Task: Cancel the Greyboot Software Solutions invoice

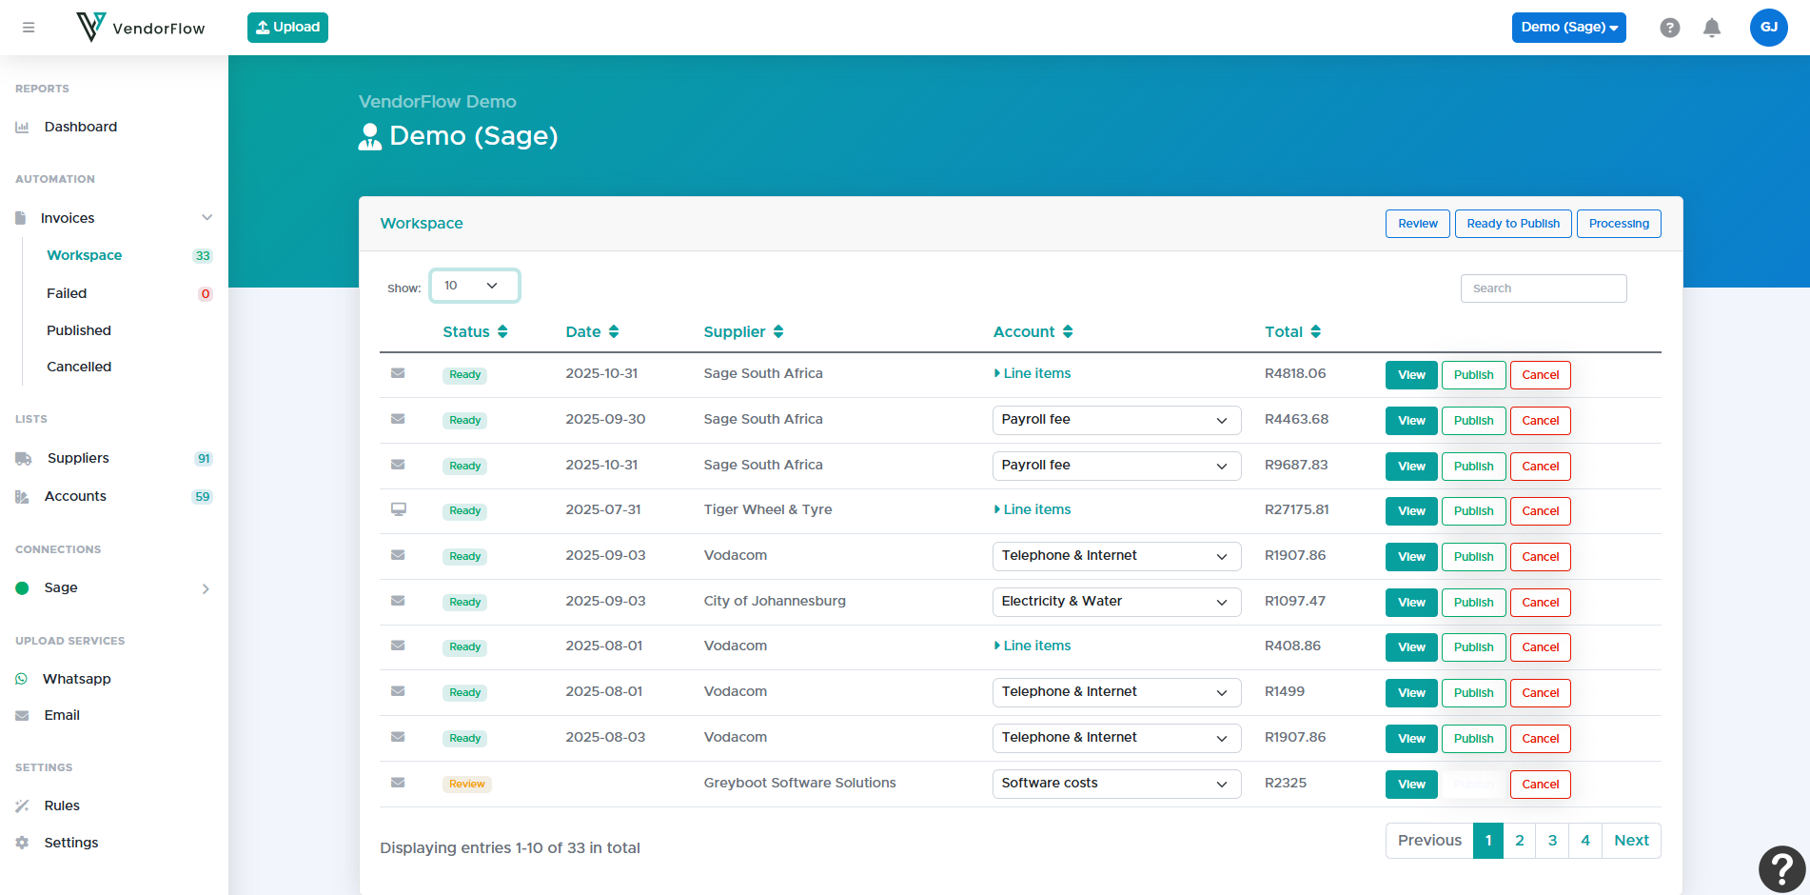Action: pyautogui.click(x=1540, y=785)
